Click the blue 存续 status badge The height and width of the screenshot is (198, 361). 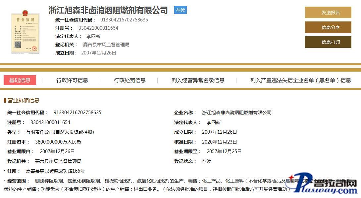(x=180, y=10)
